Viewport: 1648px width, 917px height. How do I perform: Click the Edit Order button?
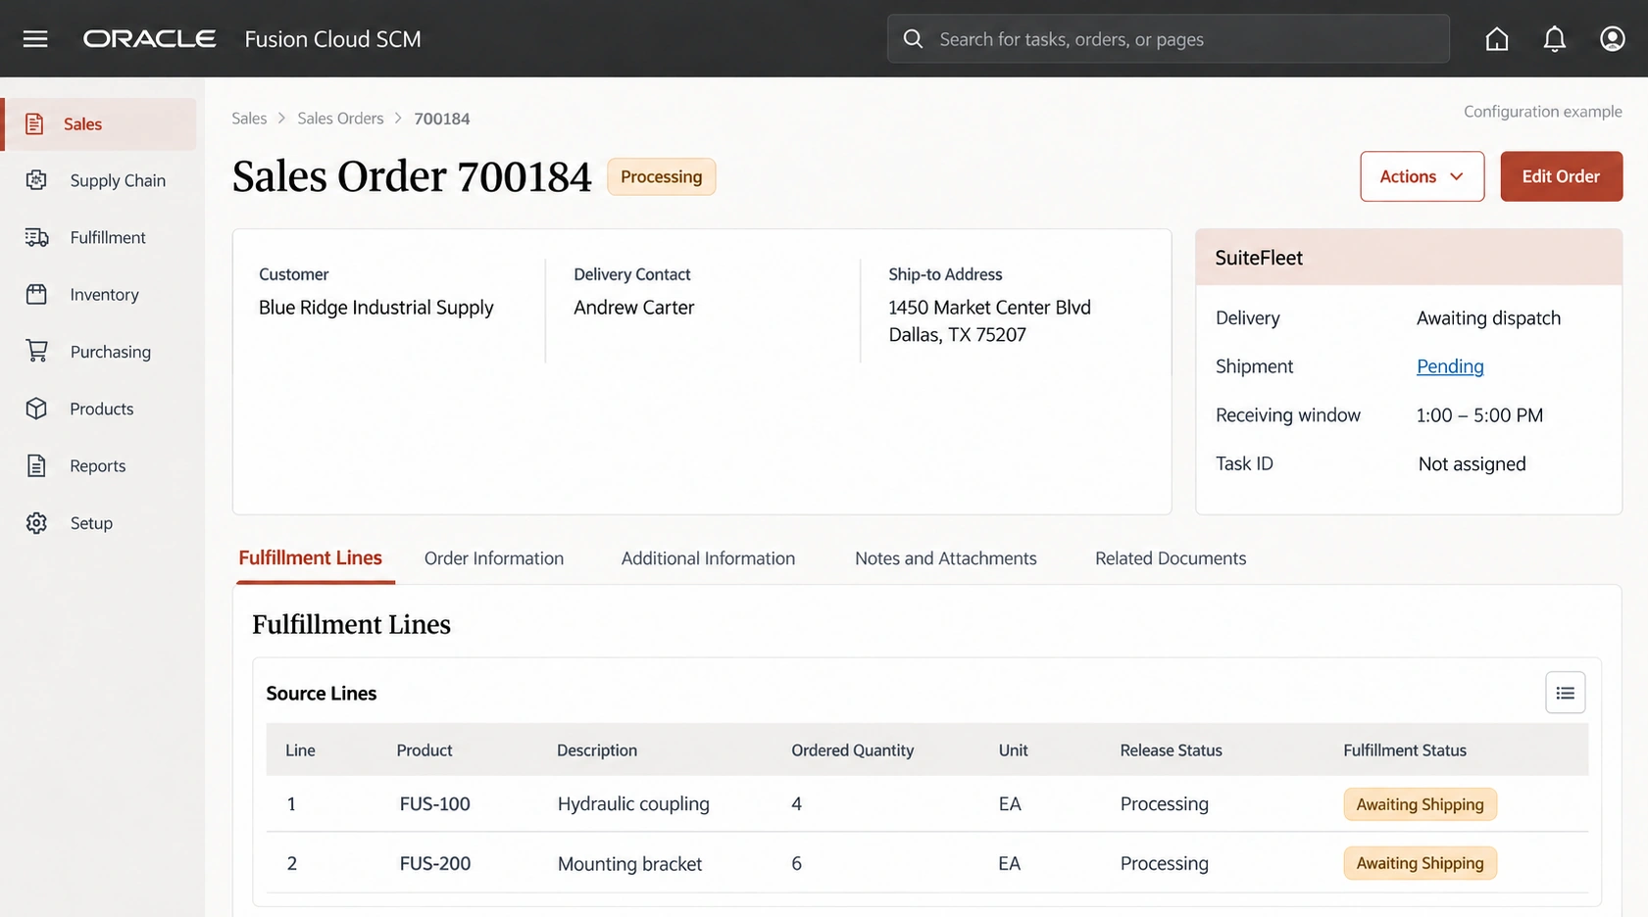click(x=1561, y=176)
